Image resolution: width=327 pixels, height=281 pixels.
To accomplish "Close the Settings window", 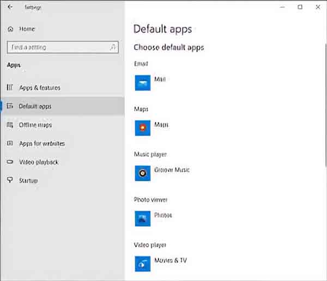I will pos(318,7).
